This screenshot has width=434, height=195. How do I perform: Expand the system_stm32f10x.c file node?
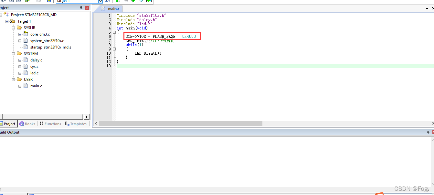pyautogui.click(x=20, y=41)
